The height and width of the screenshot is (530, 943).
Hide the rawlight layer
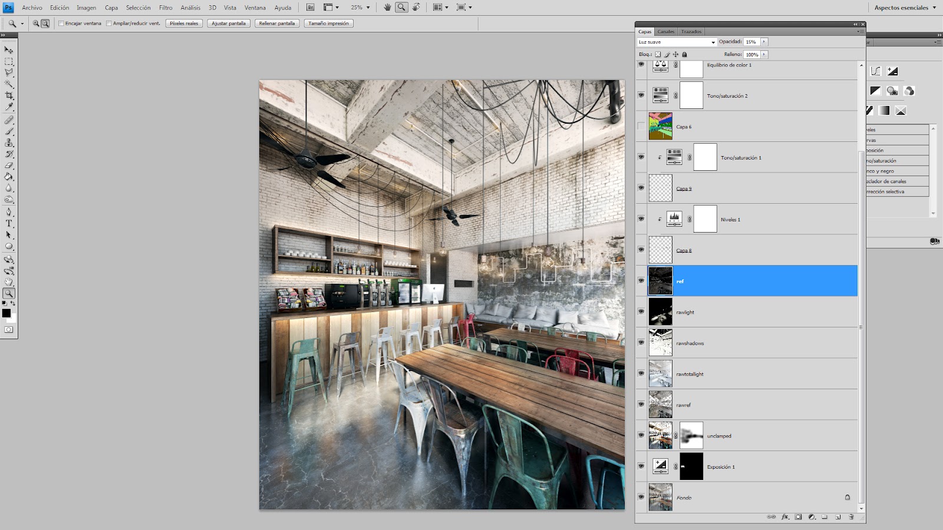tap(641, 312)
